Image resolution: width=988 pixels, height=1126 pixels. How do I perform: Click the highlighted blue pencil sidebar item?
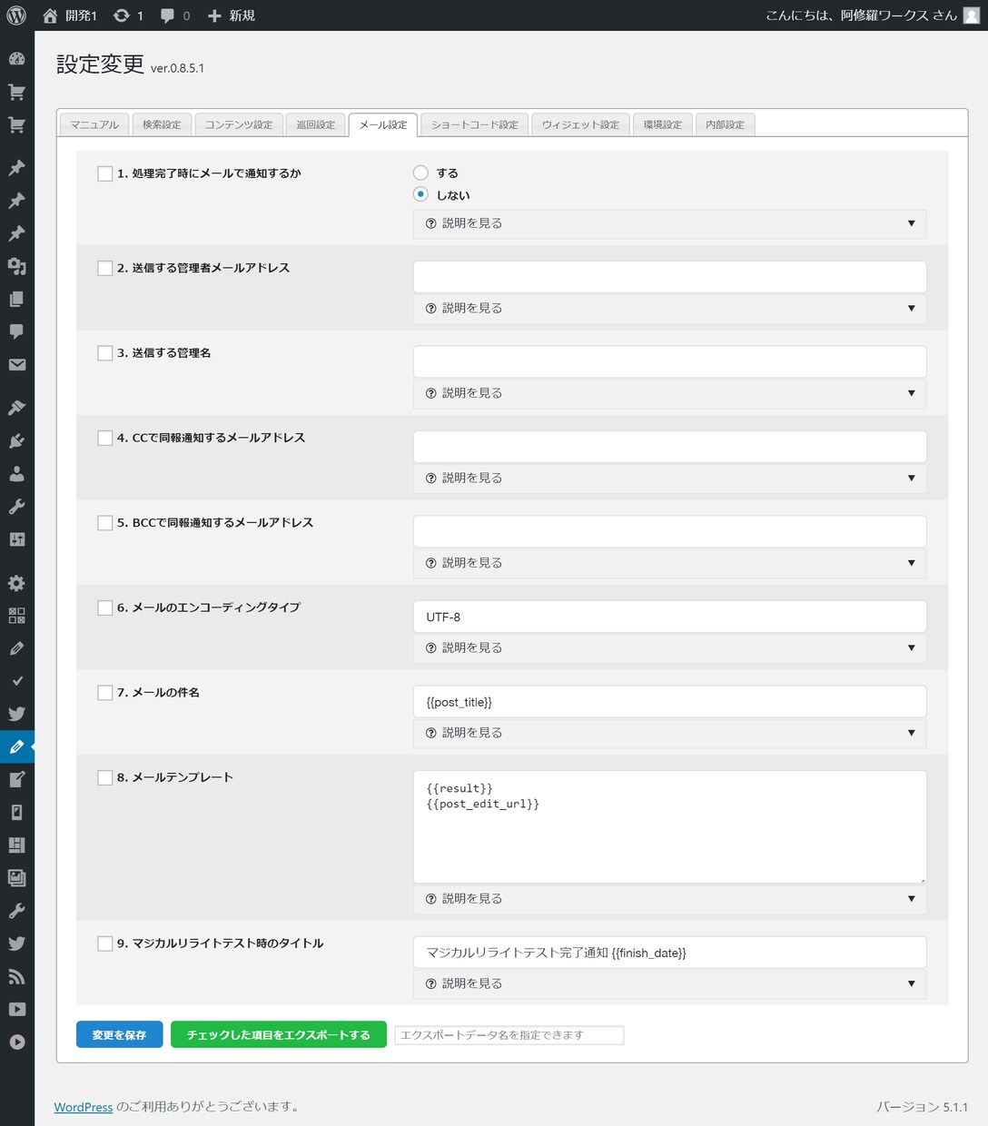16,746
